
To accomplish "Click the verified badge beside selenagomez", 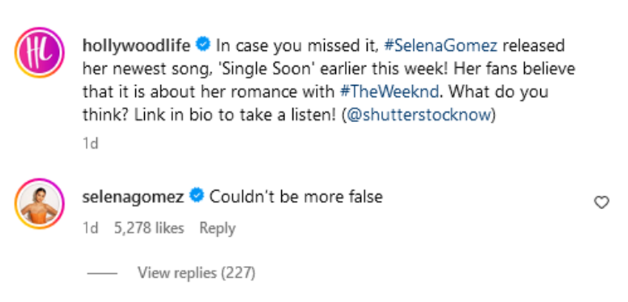I will pyautogui.click(x=197, y=196).
